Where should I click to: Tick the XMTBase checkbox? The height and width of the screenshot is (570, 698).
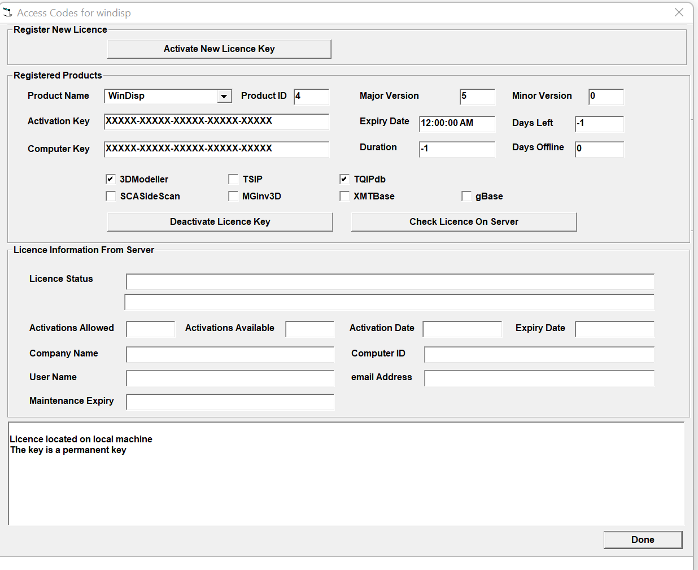coord(344,196)
